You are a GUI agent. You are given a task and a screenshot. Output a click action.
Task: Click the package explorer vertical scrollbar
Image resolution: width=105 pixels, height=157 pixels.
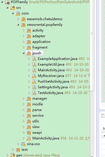click(92, 45)
